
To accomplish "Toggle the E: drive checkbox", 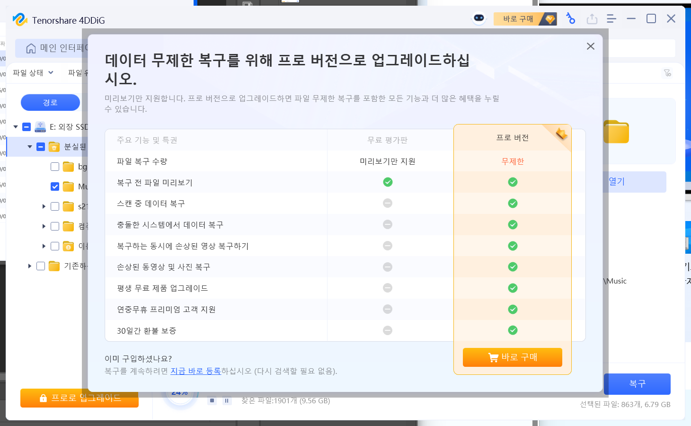I will pos(27,127).
